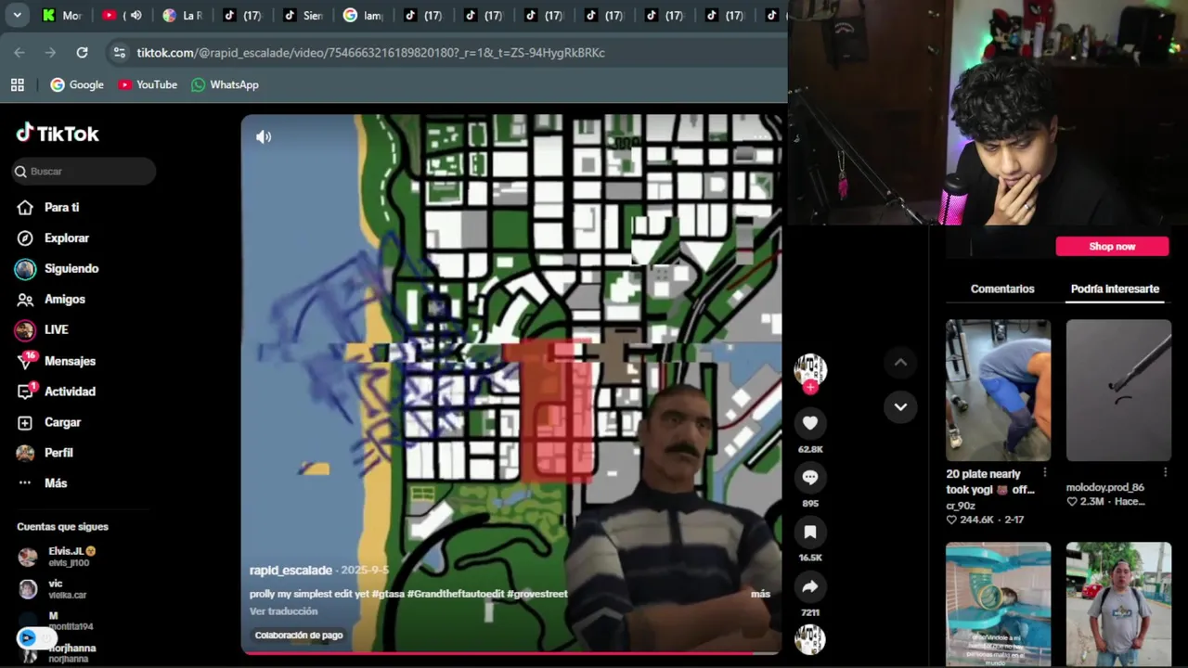Viewport: 1188px width, 668px height.
Task: Go to previous video with up arrow
Action: [900, 363]
